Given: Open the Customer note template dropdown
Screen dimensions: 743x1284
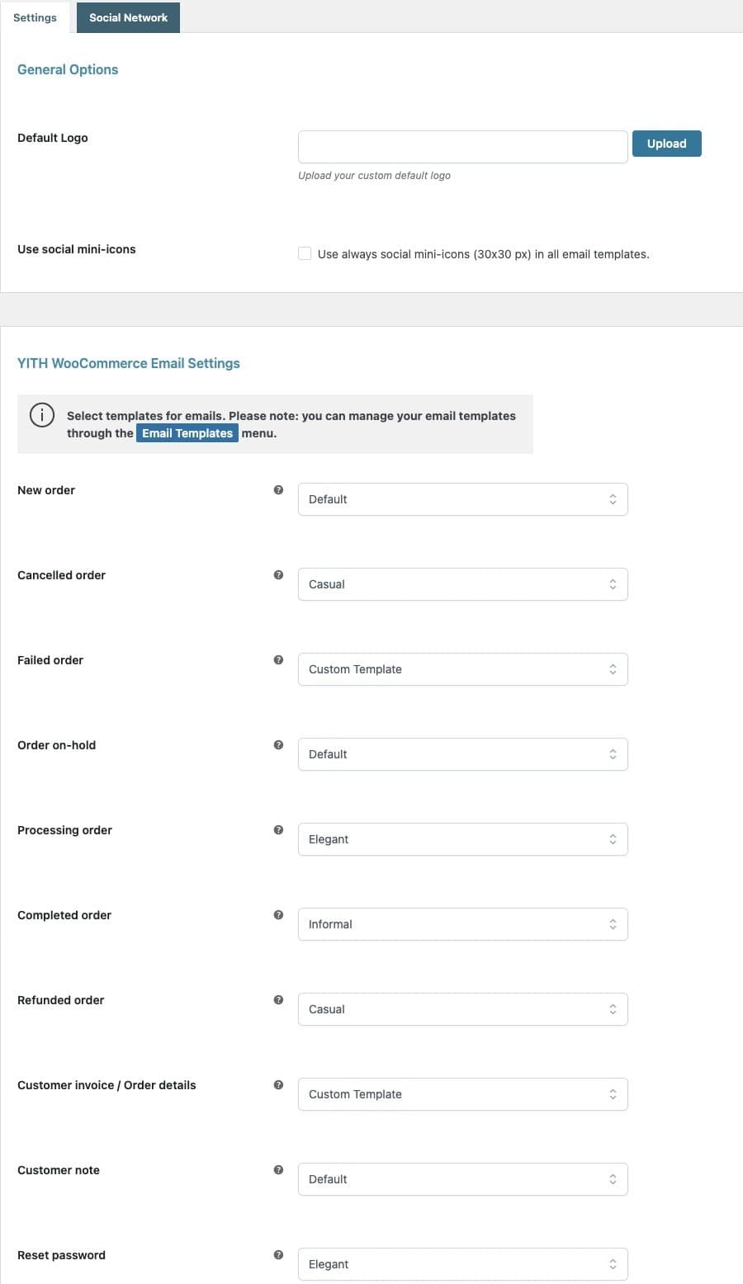Looking at the screenshot, I should pos(463,1179).
